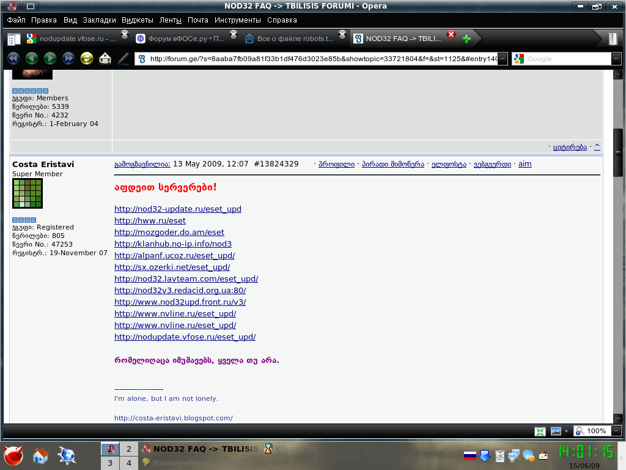Screen dimensions: 626x470
Task: Open the closed tabs trash can
Action: [x=613, y=39]
